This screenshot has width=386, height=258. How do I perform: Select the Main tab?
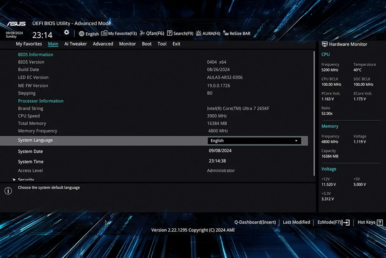pos(53,44)
